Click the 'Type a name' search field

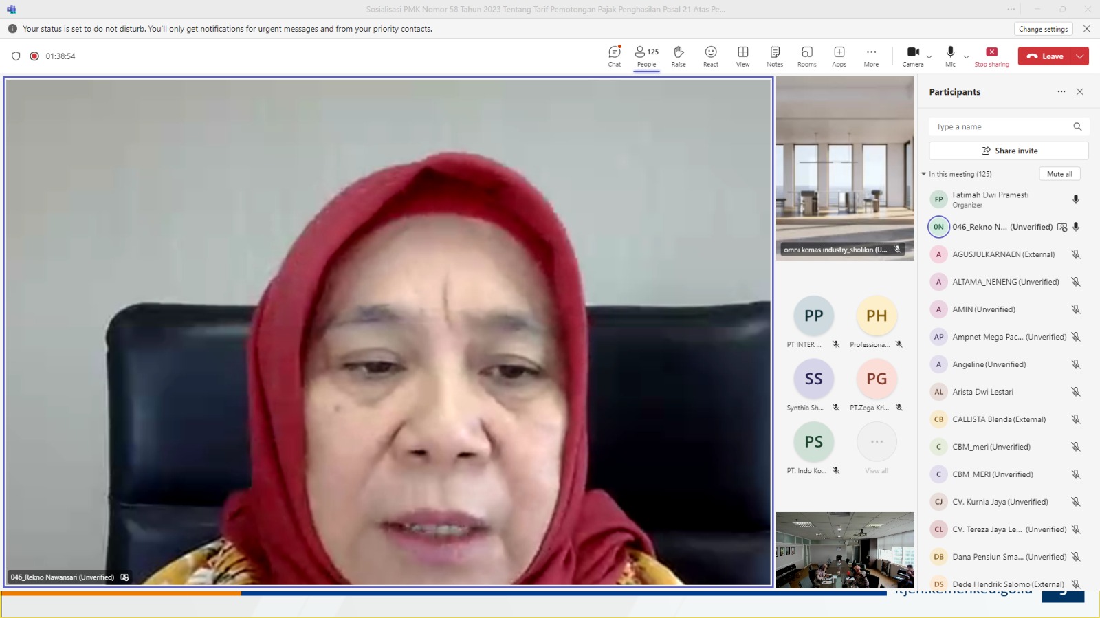click(x=1000, y=126)
